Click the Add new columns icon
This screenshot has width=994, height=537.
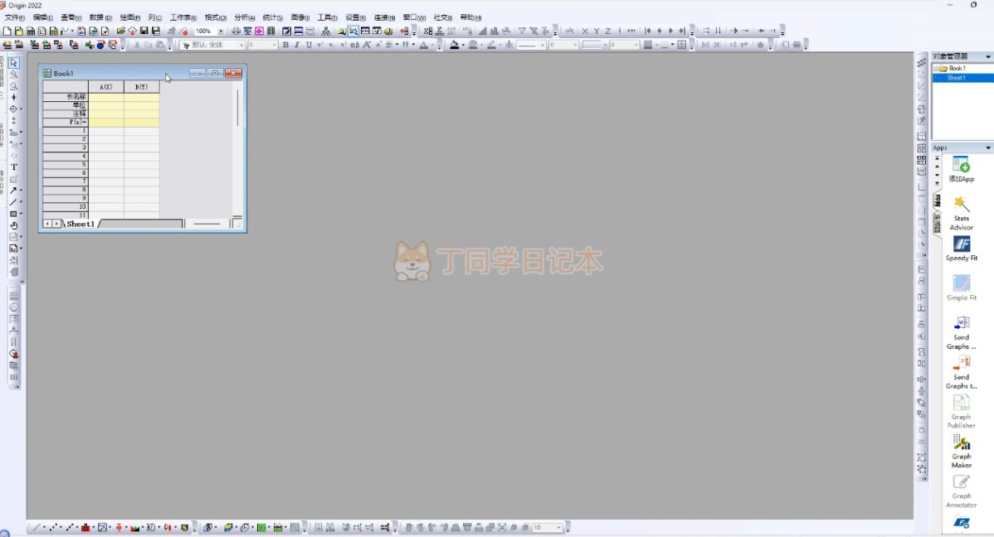404,31
